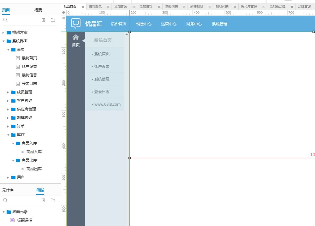This screenshot has width=315, height=226.
Task: Open the search magnifier in the pages panel
Action: [5, 20]
